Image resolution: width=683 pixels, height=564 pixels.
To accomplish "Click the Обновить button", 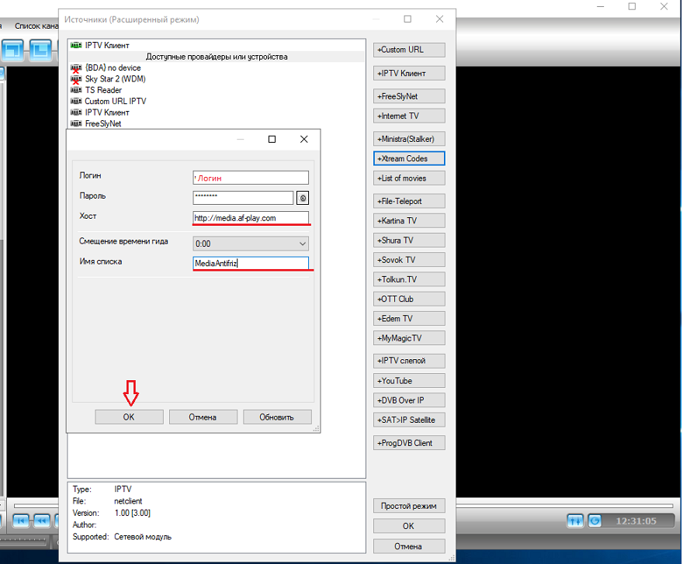I will (277, 417).
